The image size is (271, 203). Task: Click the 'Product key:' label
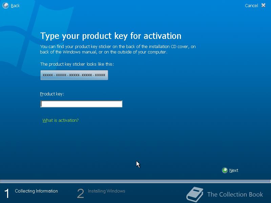tap(52, 94)
